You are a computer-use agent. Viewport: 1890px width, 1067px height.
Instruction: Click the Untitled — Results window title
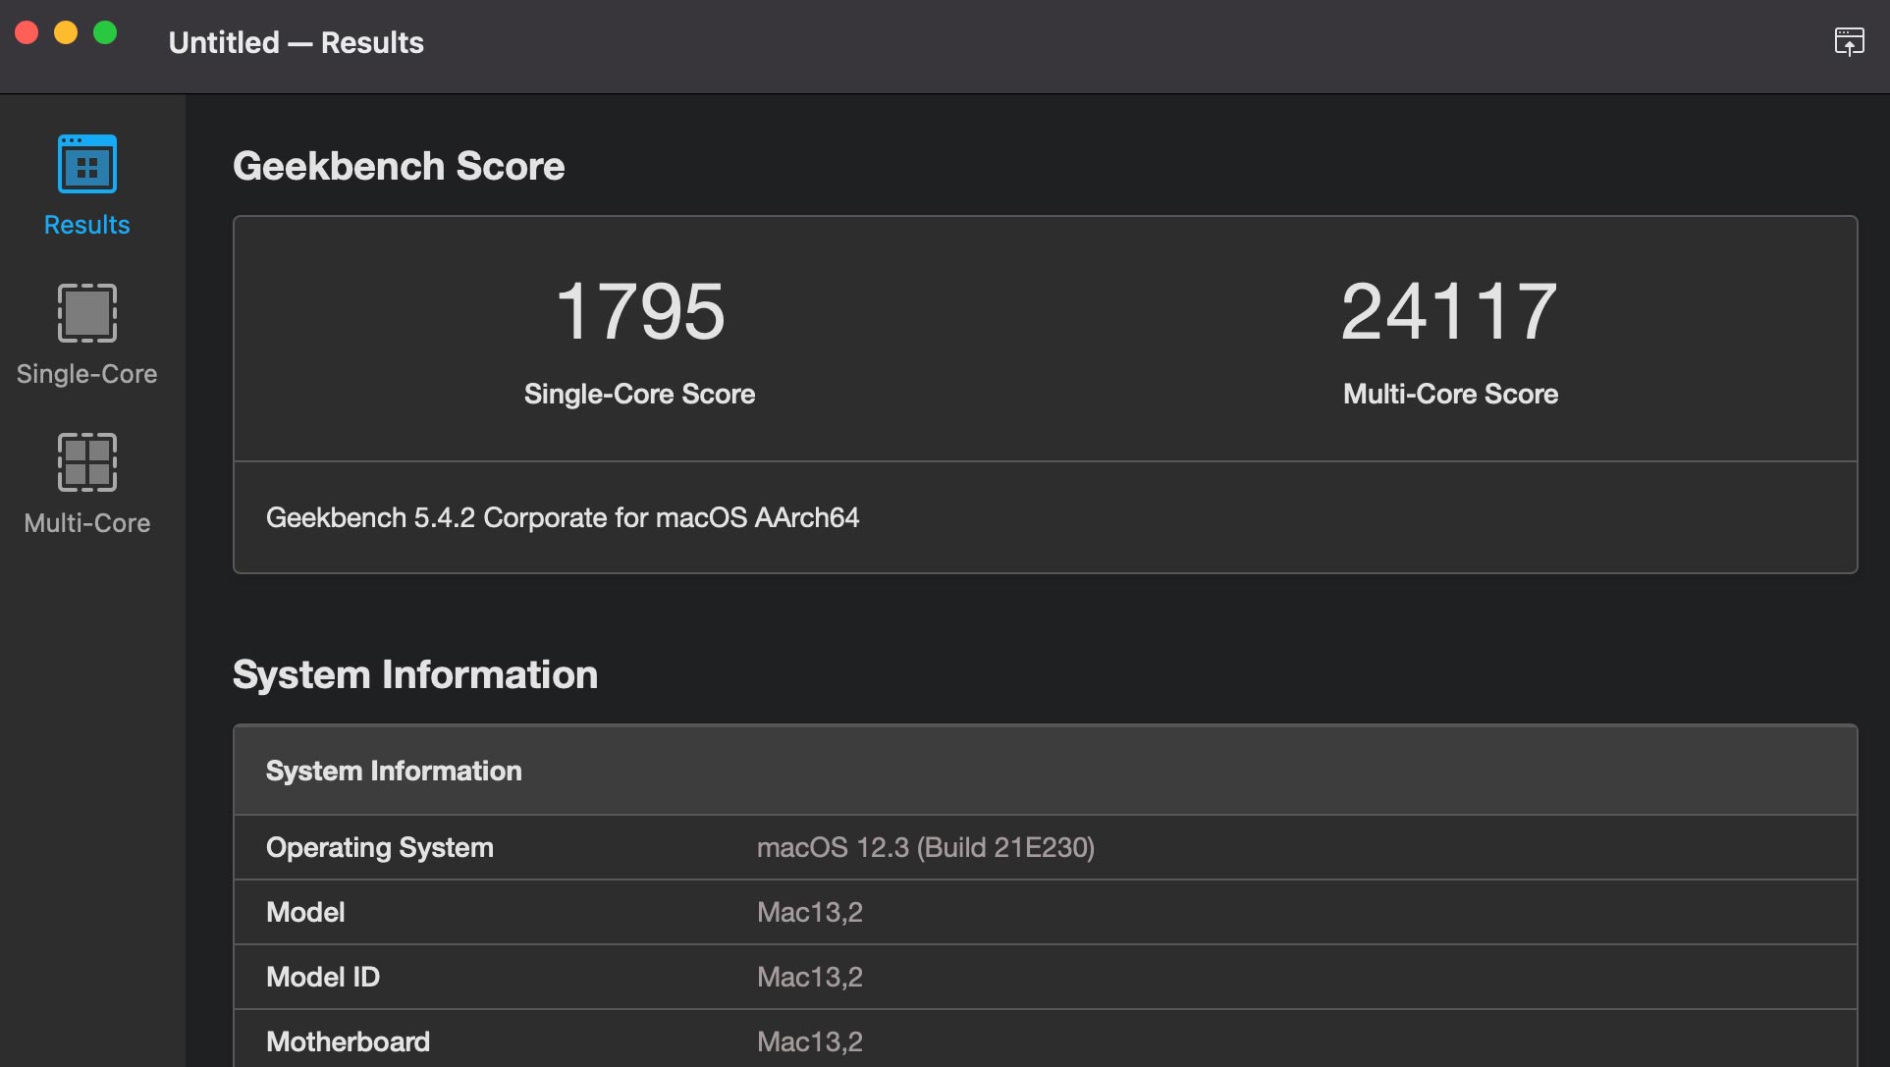(x=297, y=42)
